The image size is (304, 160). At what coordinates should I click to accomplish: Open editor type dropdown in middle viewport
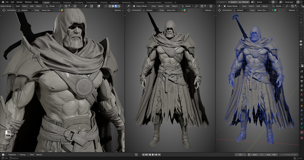pyautogui.click(x=129, y=6)
